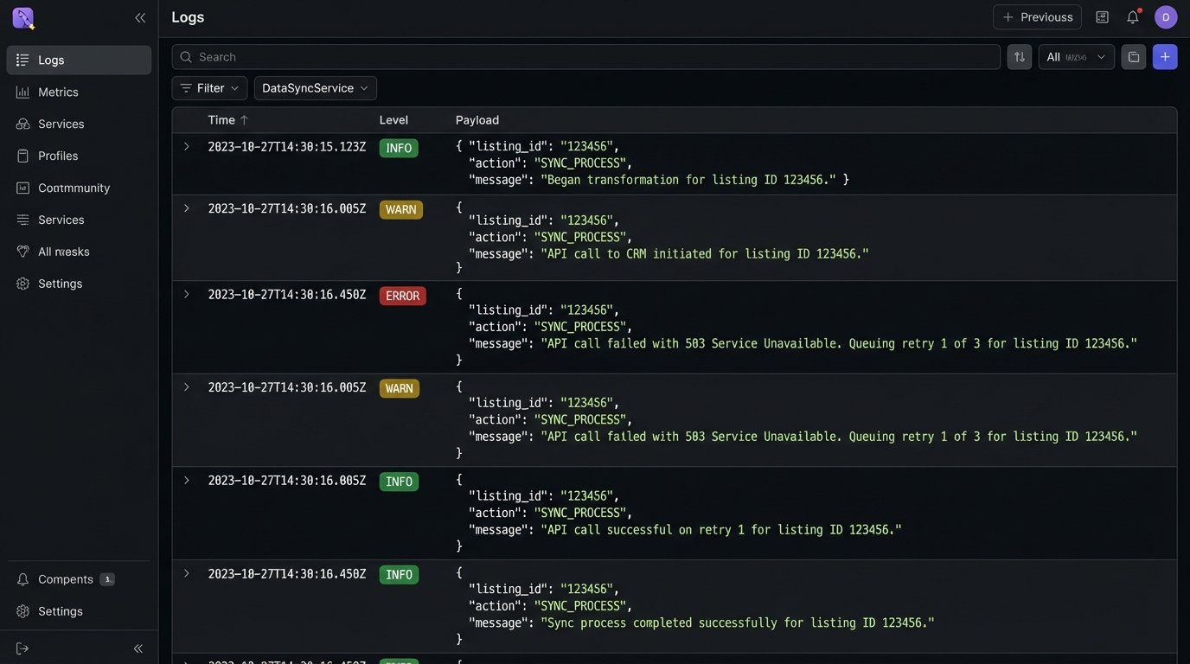Click the blue plus button beside search
1190x664 pixels.
pyautogui.click(x=1165, y=57)
